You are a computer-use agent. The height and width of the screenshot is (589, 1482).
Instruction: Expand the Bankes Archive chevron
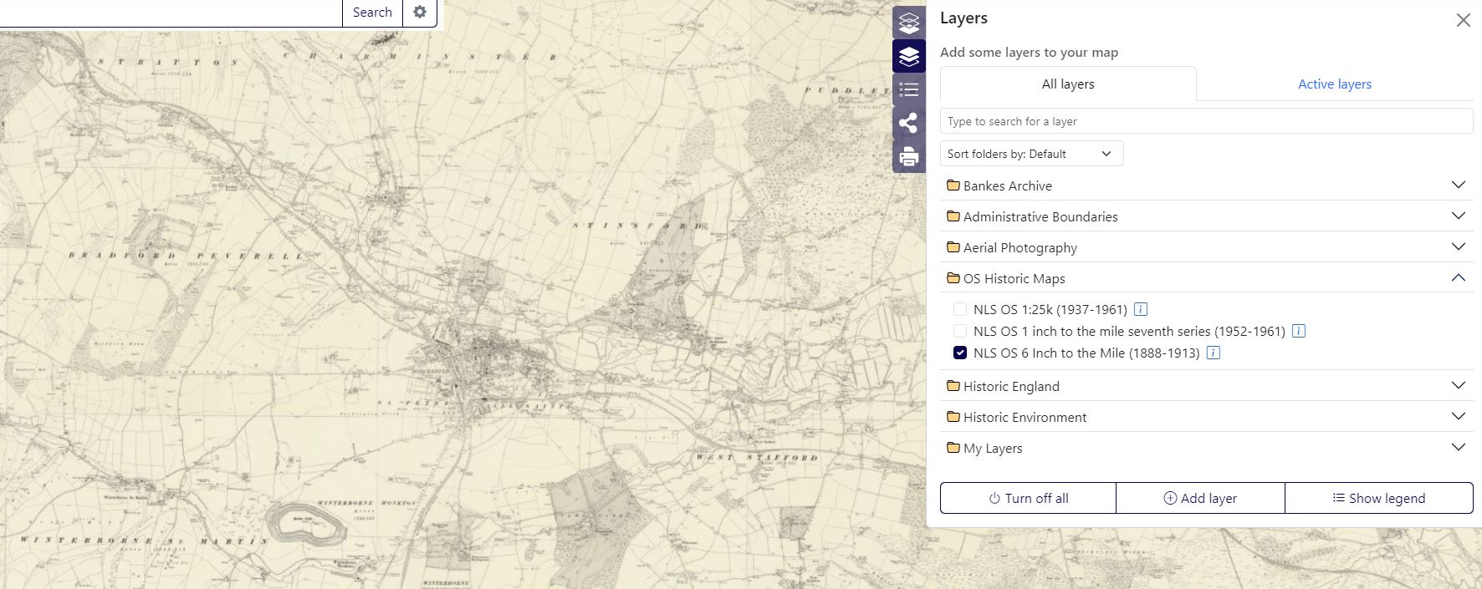point(1459,185)
